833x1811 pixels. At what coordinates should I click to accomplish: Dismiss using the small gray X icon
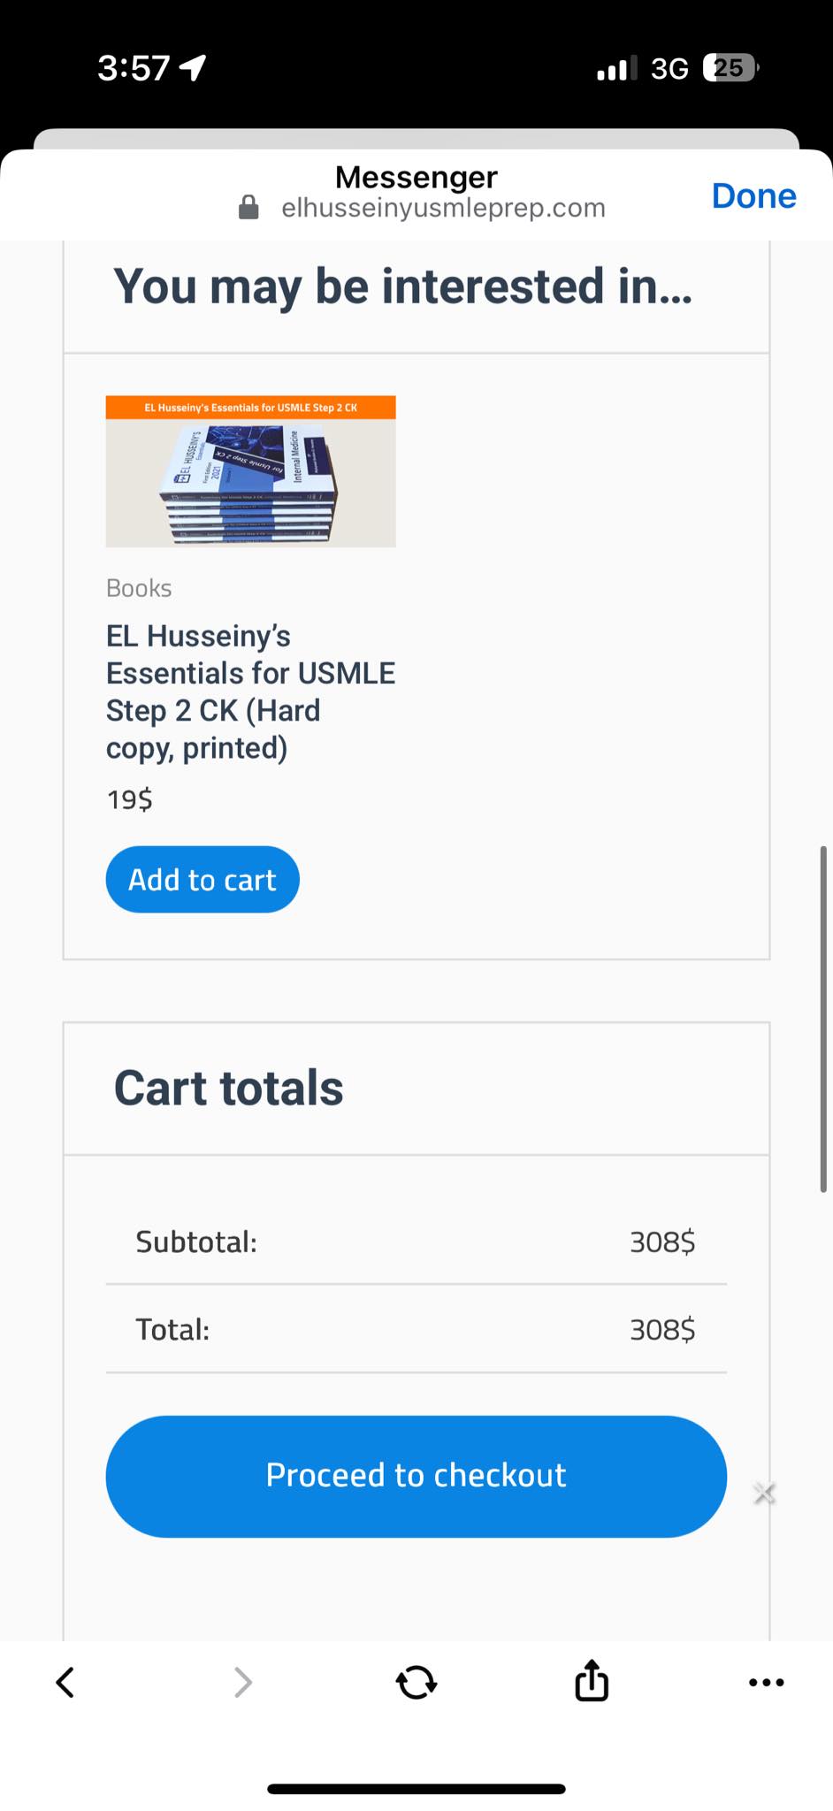pyautogui.click(x=764, y=1494)
